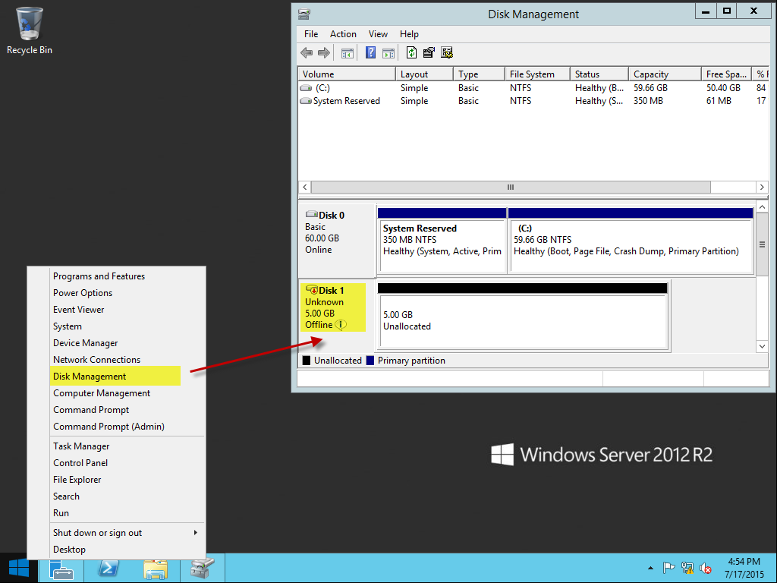
Task: Open the Recycle Bin desktop icon
Action: coord(30,30)
